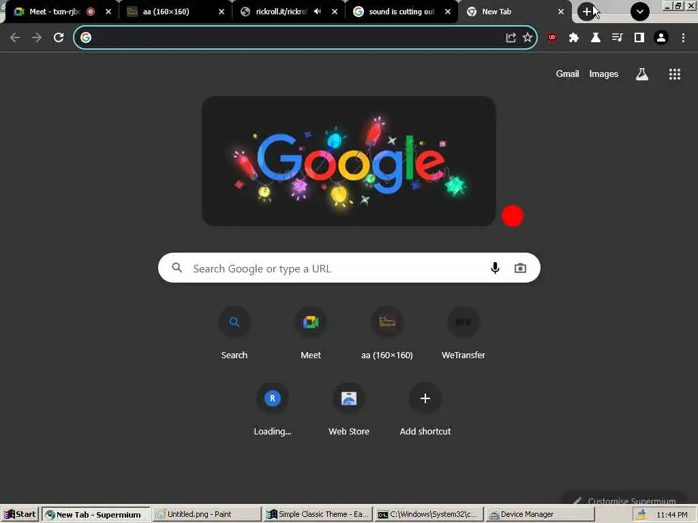Switch to Device Manager in taskbar
The width and height of the screenshot is (698, 523).
click(x=540, y=515)
